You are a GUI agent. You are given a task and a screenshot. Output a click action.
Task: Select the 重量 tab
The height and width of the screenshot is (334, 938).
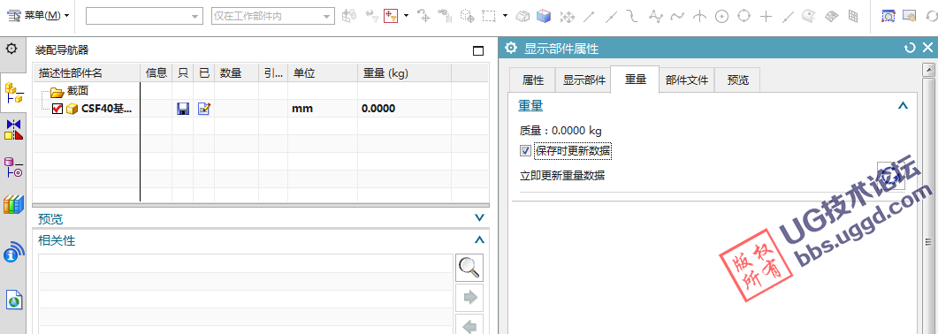pos(635,80)
